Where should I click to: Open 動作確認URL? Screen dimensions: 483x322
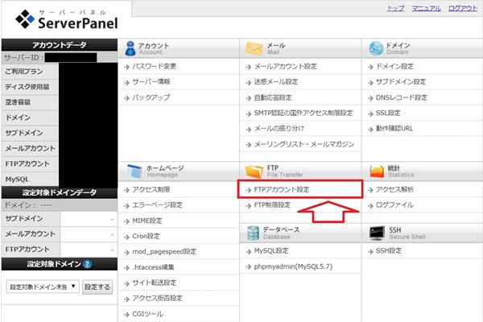tap(394, 129)
